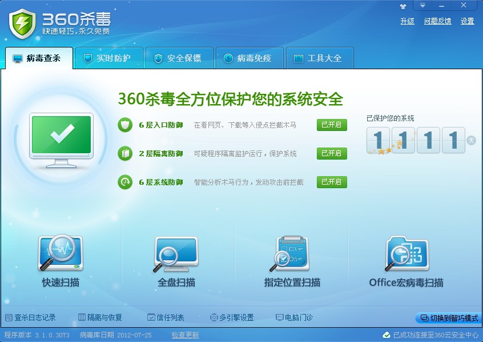
Task: Click the Office宏病毒扫描 label
Action: coord(406,283)
